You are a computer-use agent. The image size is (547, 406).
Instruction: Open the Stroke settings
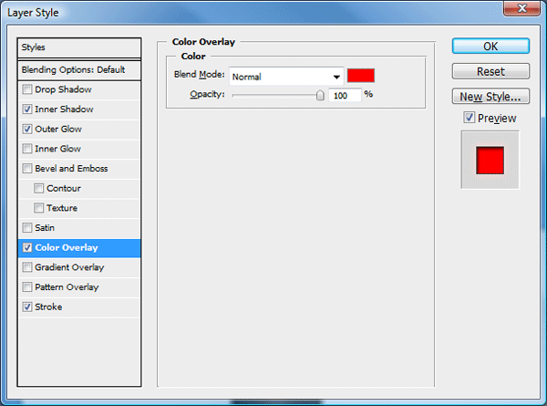48,307
